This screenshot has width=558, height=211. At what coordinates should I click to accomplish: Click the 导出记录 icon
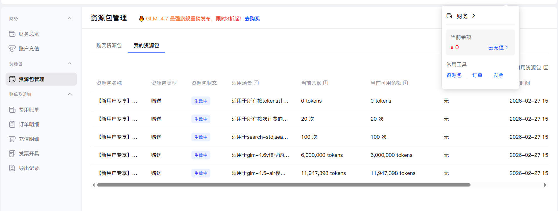click(12, 168)
